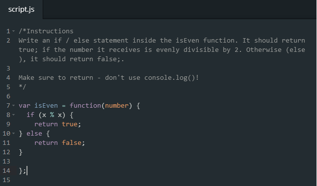317x186 pixels.
Task: Click the 'else' keyword on line 10
Action: pyautogui.click(x=34, y=133)
